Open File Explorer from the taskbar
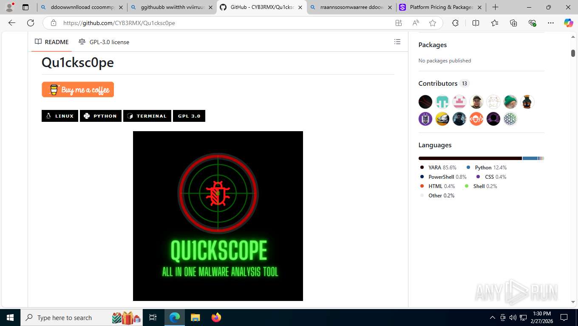The height and width of the screenshot is (326, 578). [x=195, y=318]
